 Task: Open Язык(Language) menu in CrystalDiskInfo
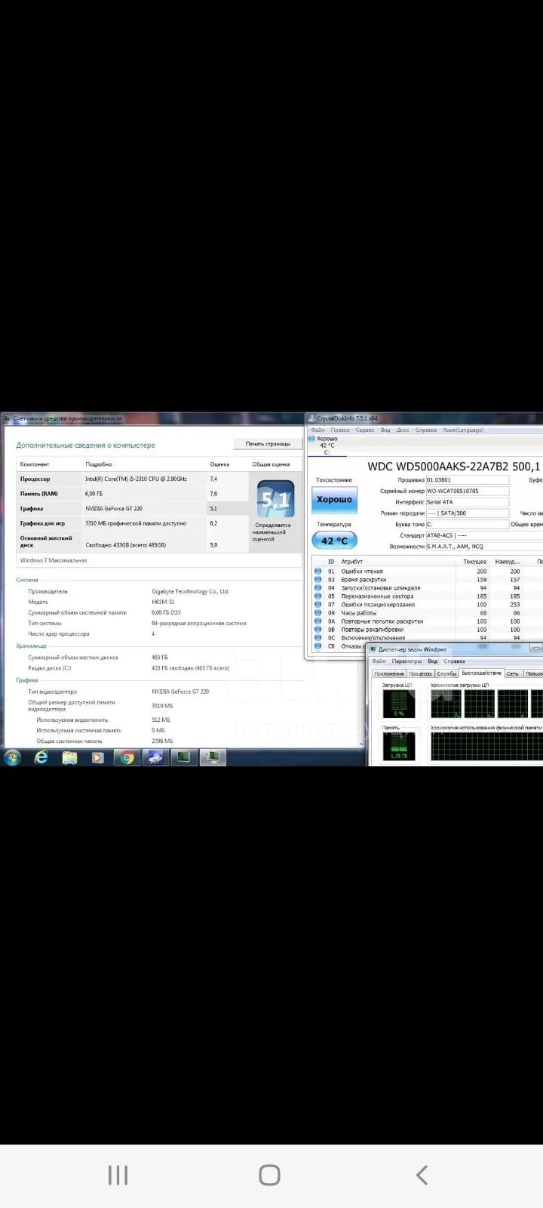463,430
